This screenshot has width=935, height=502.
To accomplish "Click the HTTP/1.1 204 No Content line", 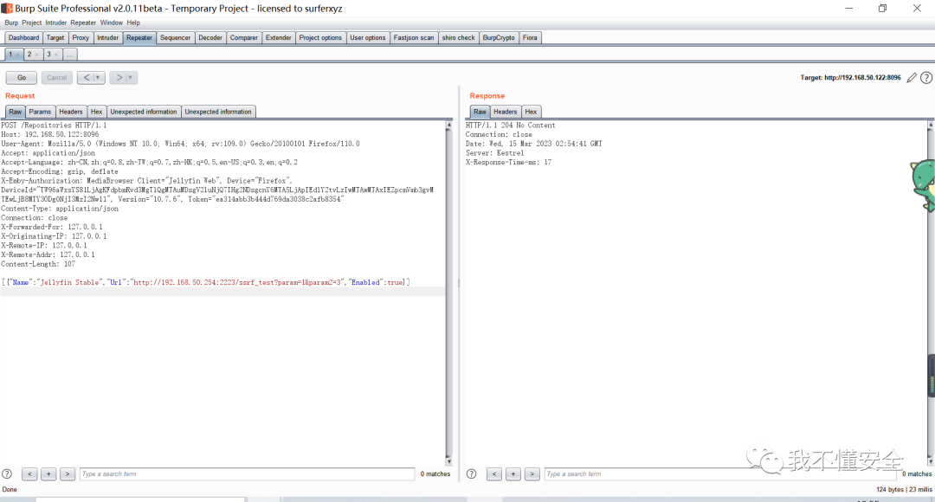I will pos(511,125).
